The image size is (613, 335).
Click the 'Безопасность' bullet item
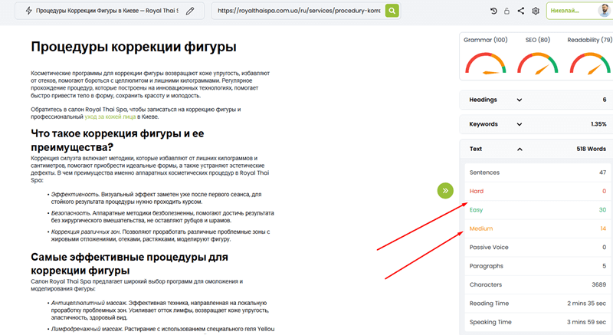162,217
